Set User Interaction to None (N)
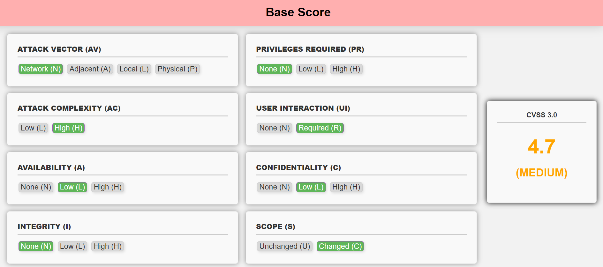This screenshot has width=603, height=267. (274, 128)
